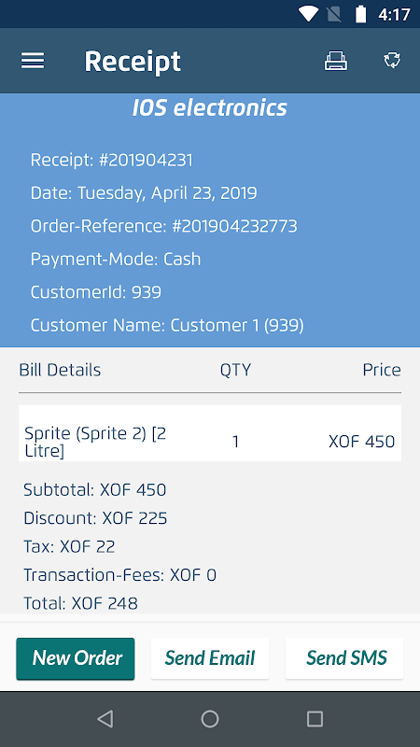
Task: Tap the battery status icon
Action: pyautogui.click(x=361, y=14)
